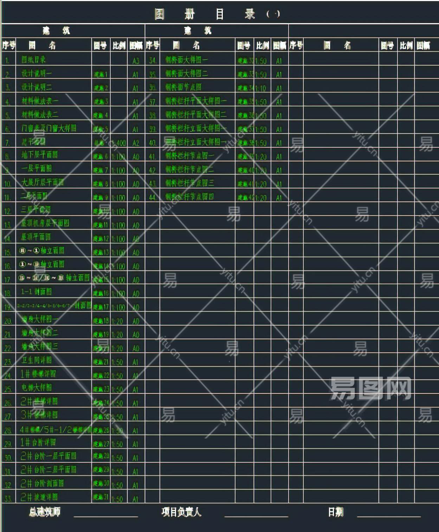Click the 设计说明一 drawing name

(x=37, y=73)
